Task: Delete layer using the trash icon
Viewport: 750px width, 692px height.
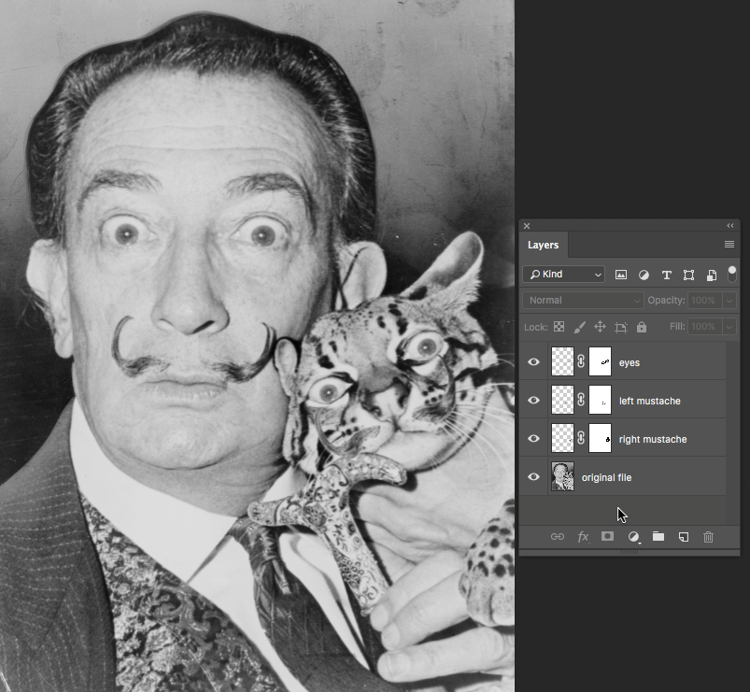Action: pyautogui.click(x=708, y=537)
